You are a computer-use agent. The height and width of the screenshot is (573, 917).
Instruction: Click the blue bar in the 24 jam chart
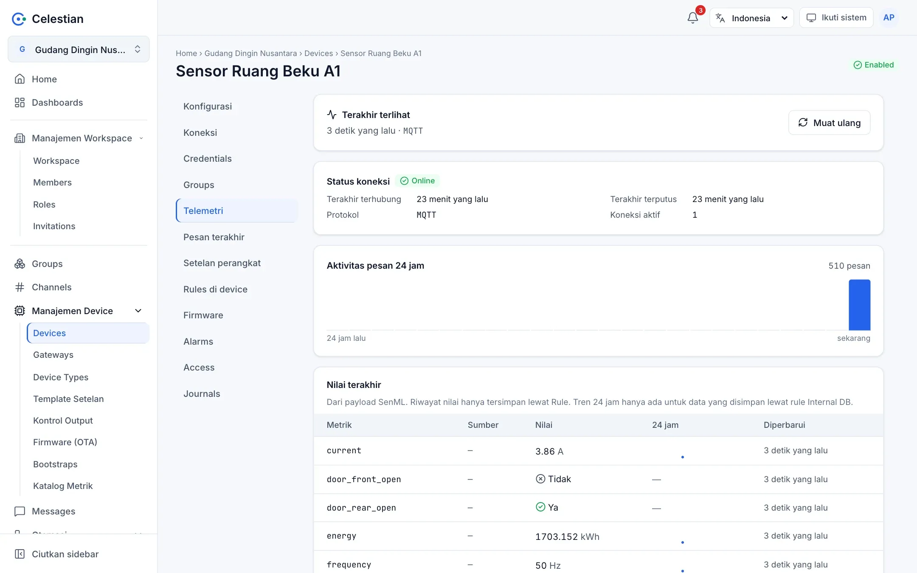point(859,305)
